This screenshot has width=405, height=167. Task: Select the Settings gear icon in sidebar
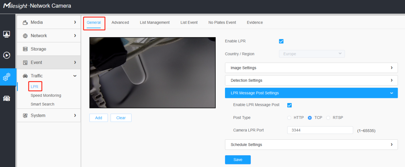point(6,77)
